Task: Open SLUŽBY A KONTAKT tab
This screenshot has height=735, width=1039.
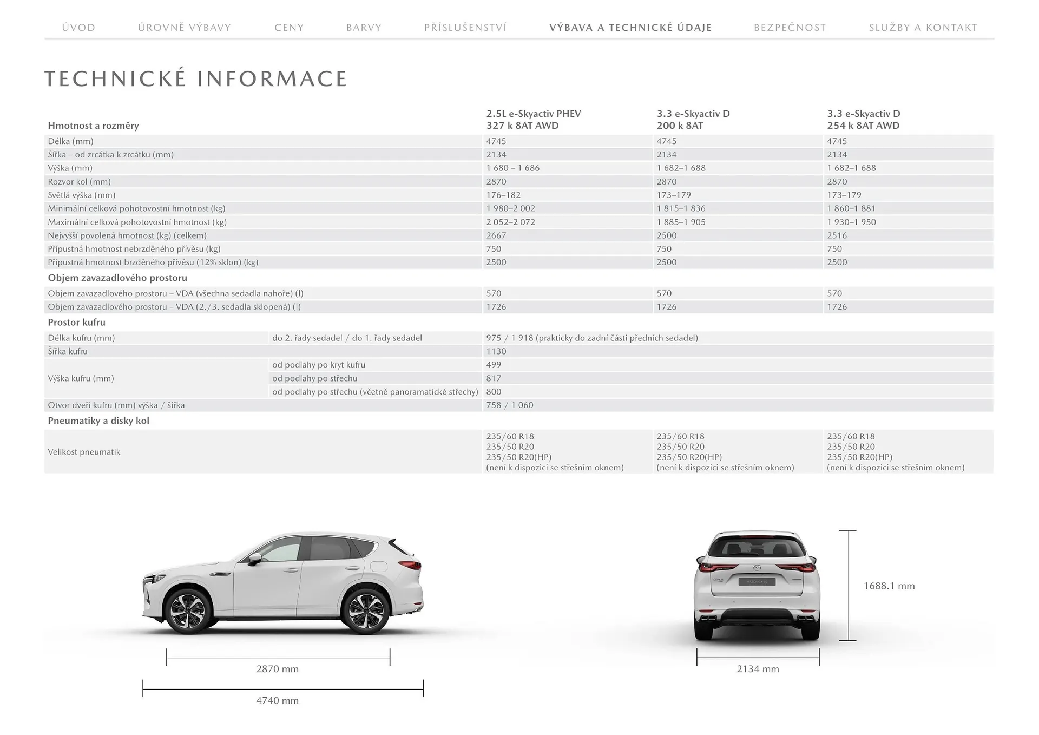Action: [923, 28]
